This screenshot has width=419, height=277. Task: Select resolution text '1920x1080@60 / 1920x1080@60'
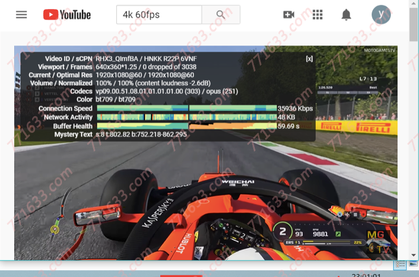click(145, 75)
